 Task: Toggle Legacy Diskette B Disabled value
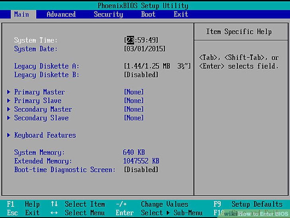(141, 75)
